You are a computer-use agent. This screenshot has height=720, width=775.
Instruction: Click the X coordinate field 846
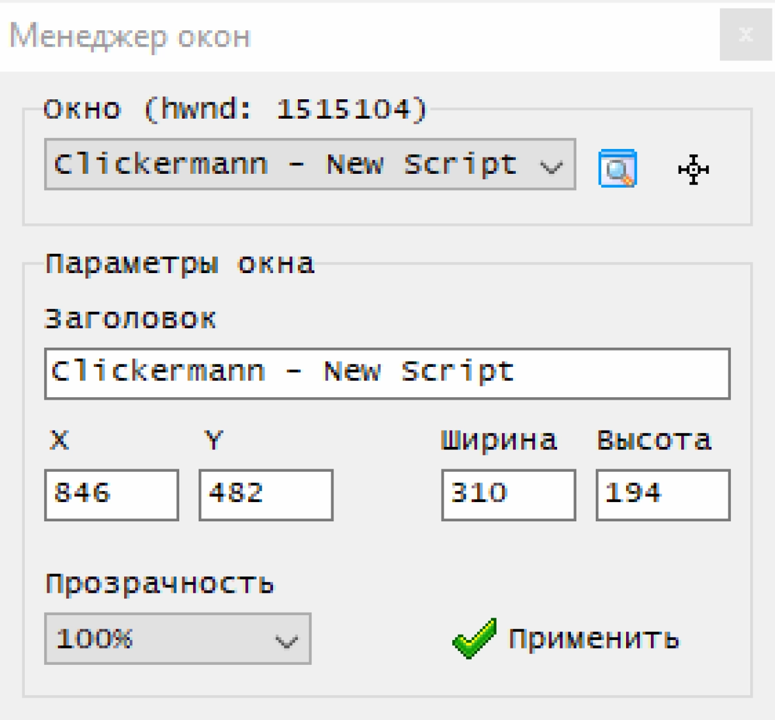click(x=111, y=494)
